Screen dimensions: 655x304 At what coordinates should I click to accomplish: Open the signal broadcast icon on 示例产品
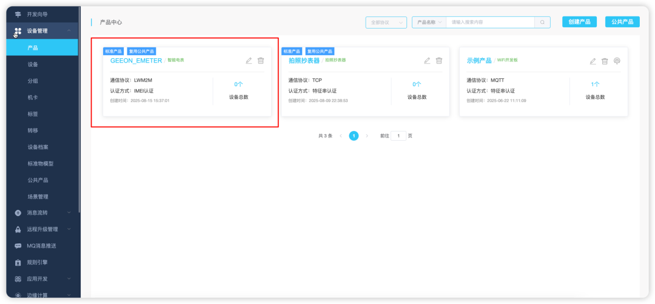coord(617,61)
